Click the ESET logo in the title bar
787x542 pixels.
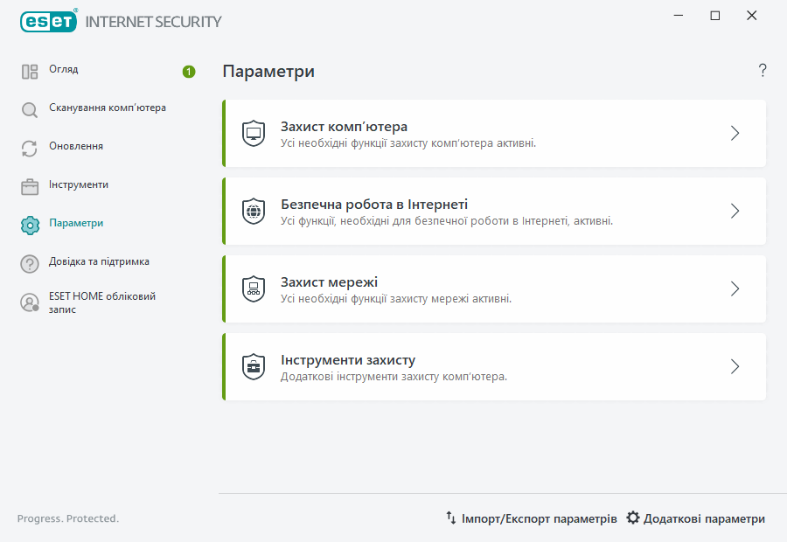[48, 21]
